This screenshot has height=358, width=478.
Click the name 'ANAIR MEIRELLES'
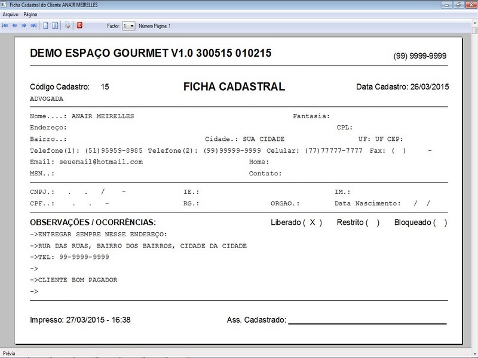pos(103,116)
